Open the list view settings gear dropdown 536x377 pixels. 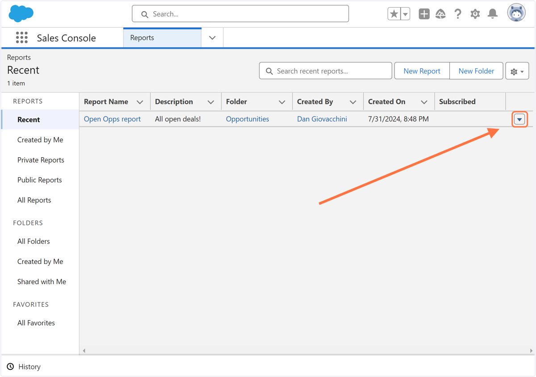click(517, 71)
